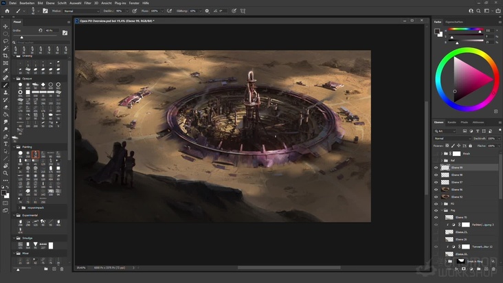Select the Eyedropper tool
The image size is (503, 283).
pyautogui.click(x=5, y=71)
